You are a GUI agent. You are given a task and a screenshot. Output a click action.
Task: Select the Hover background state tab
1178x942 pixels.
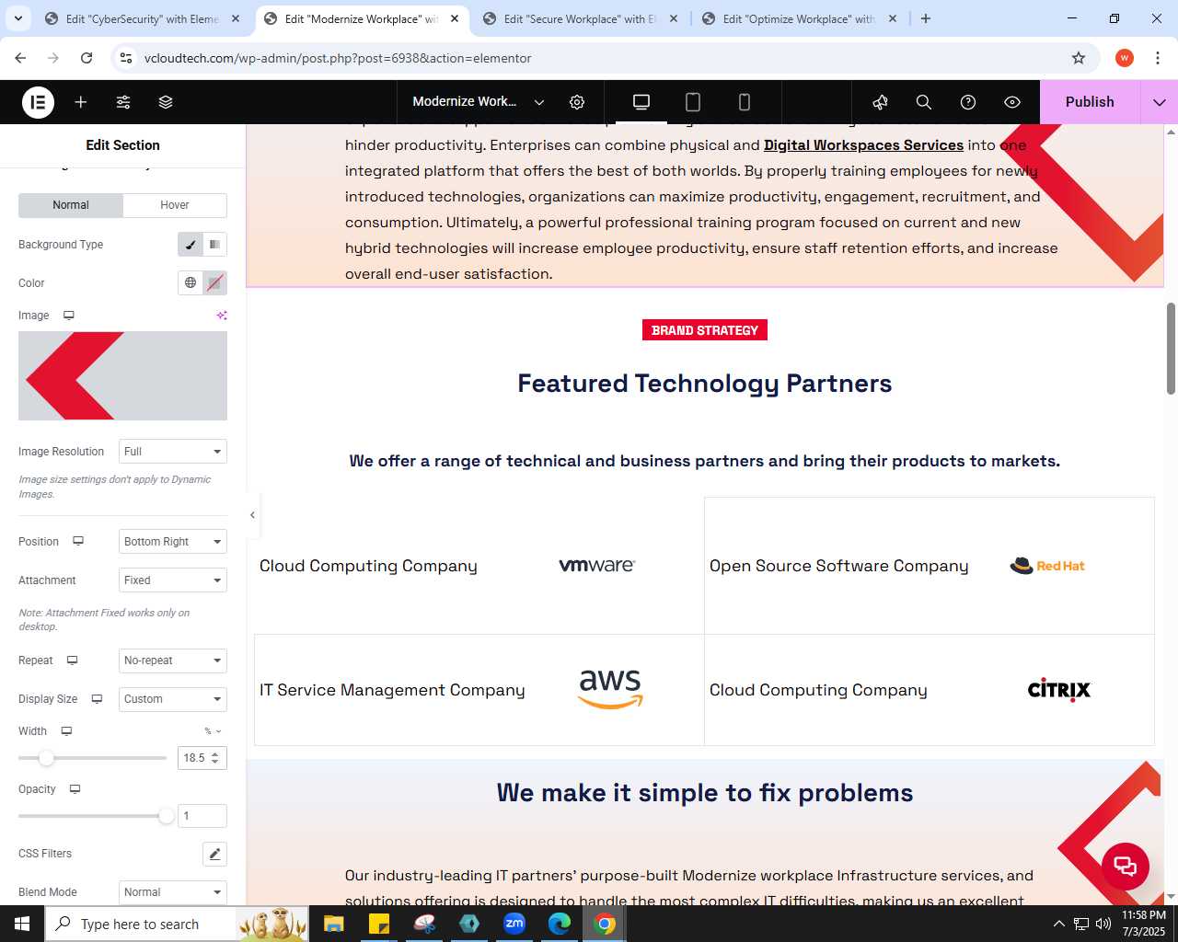175,205
